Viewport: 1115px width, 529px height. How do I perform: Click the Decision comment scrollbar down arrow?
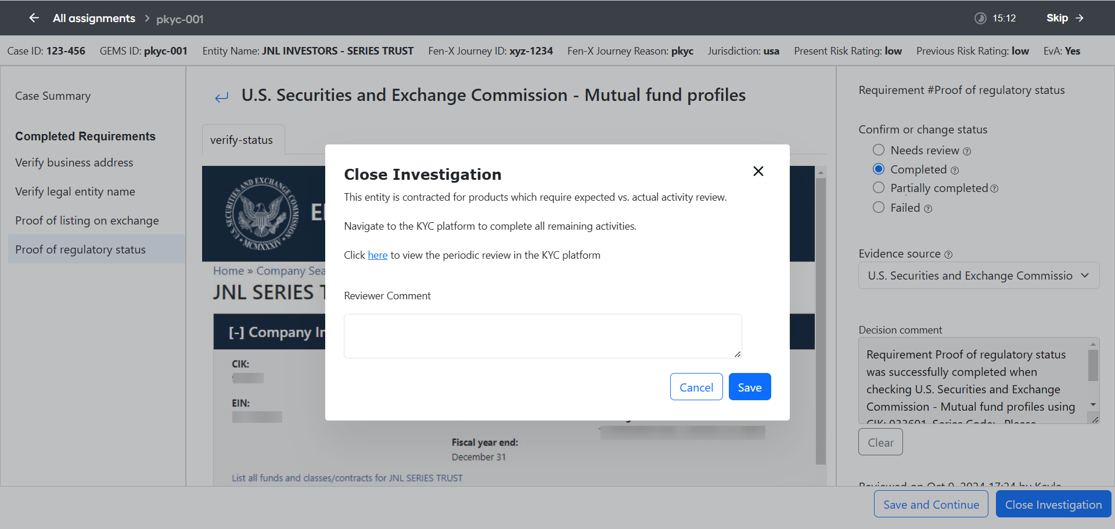(x=1094, y=405)
